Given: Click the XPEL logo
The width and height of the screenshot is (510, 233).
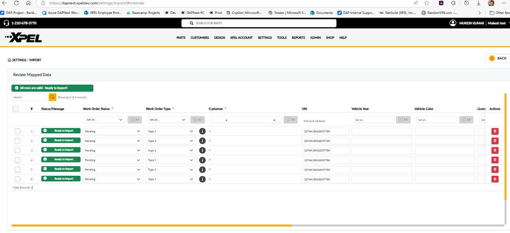Looking at the screenshot, I should (x=24, y=38).
